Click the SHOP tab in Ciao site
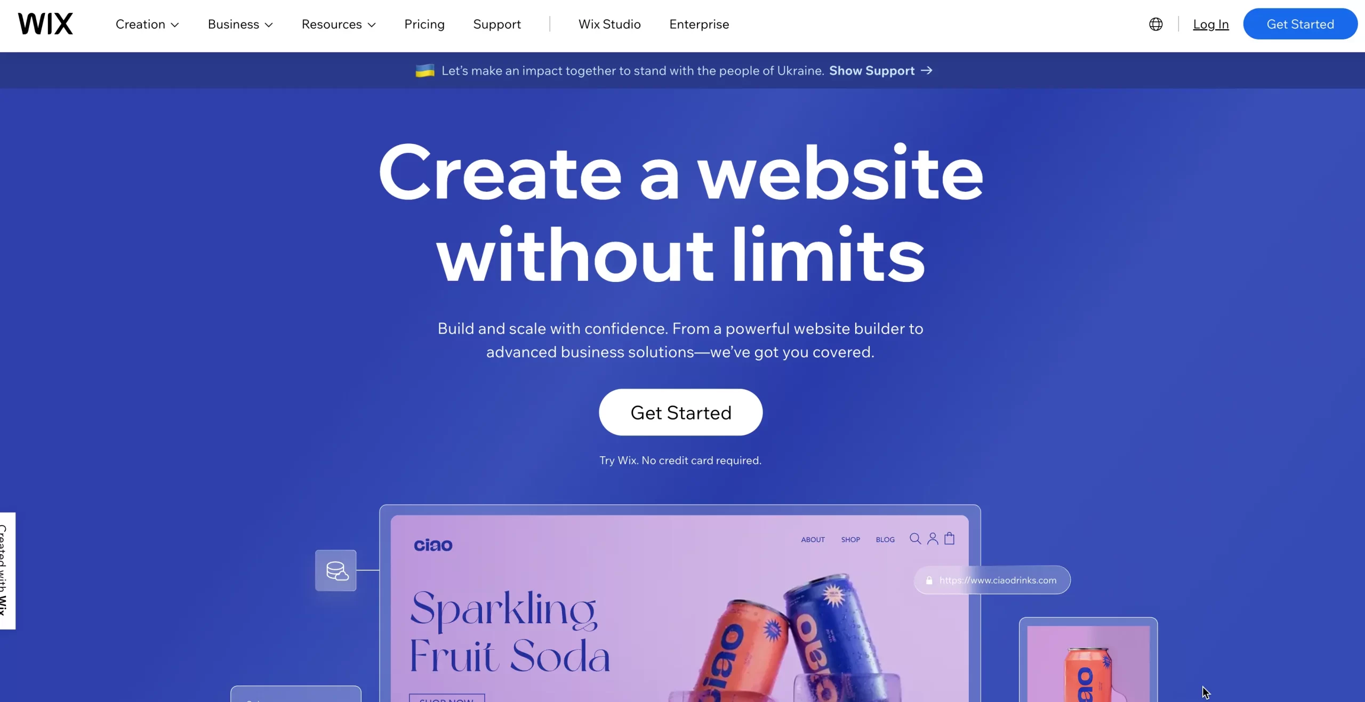 [850, 539]
